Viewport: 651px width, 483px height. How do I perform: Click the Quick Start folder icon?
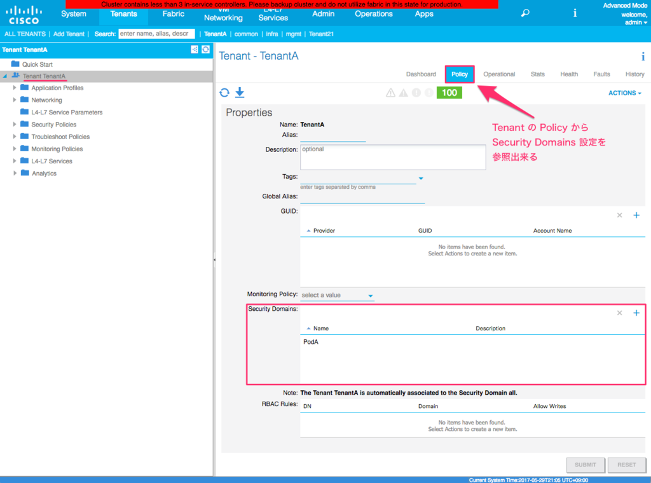pyautogui.click(x=15, y=64)
